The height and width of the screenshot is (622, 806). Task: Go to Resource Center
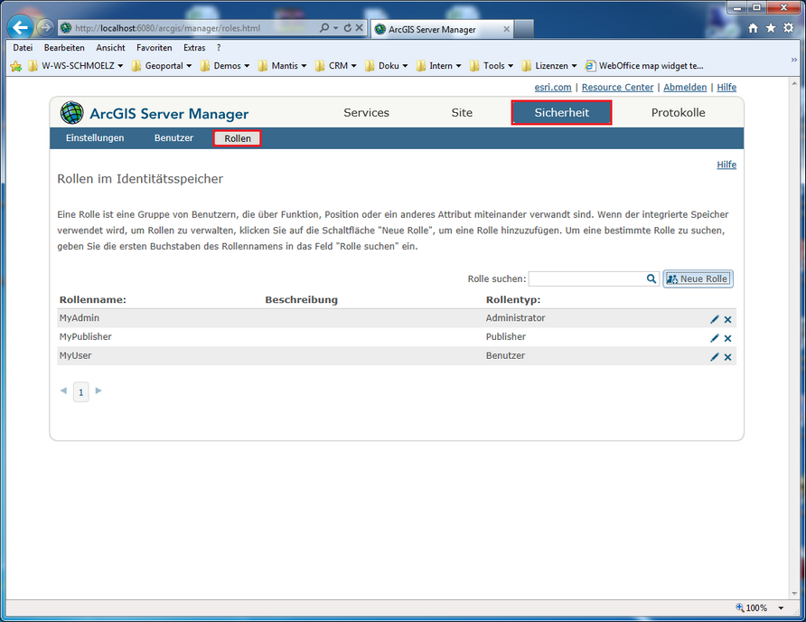click(617, 87)
